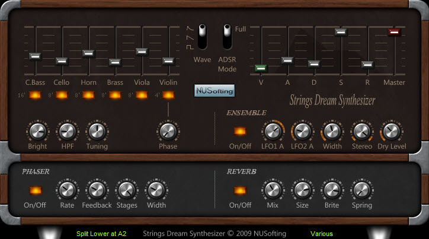Image resolution: width=429 pixels, height=239 pixels.
Task: Toggle the Ensemble On/Off light
Action: point(240,131)
